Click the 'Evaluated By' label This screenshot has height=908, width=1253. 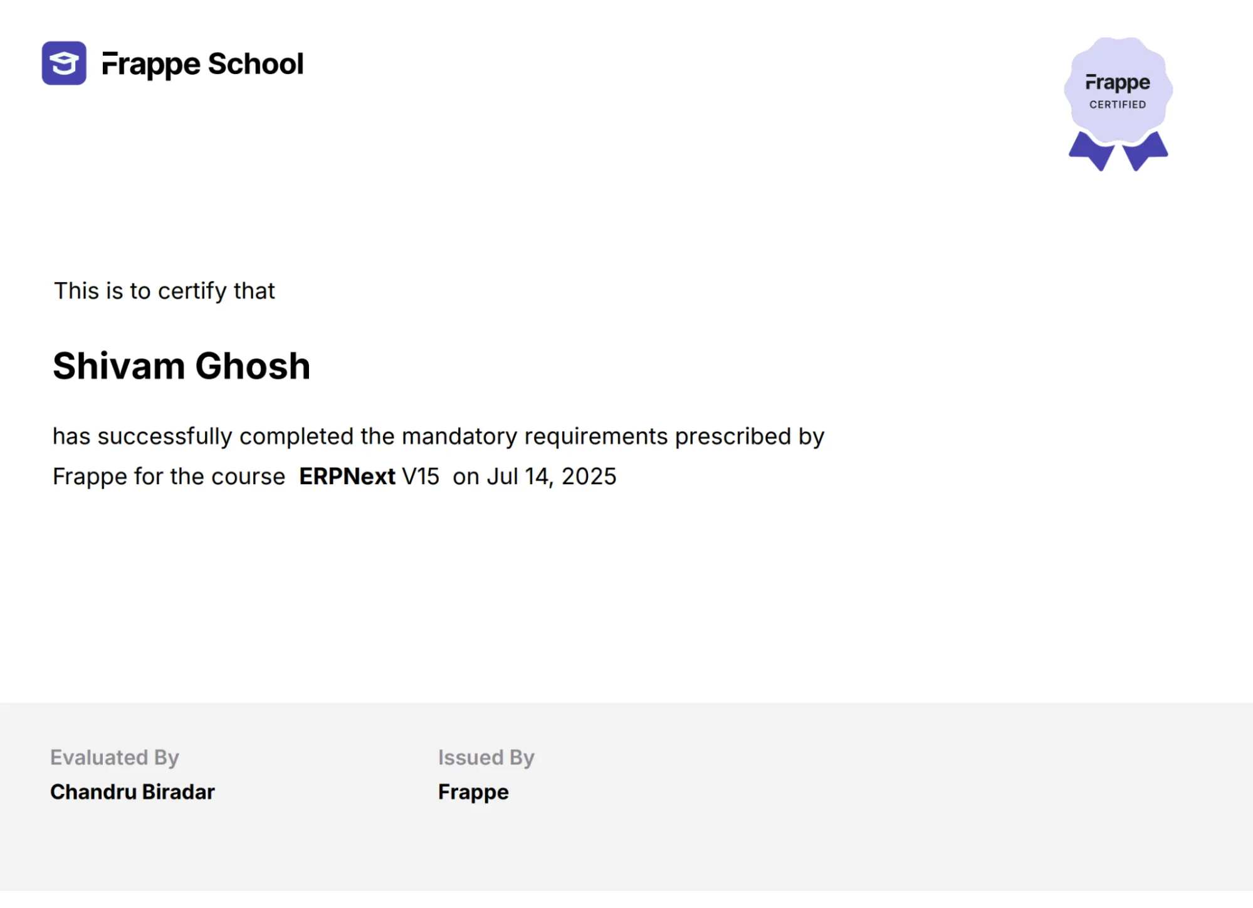tap(115, 758)
